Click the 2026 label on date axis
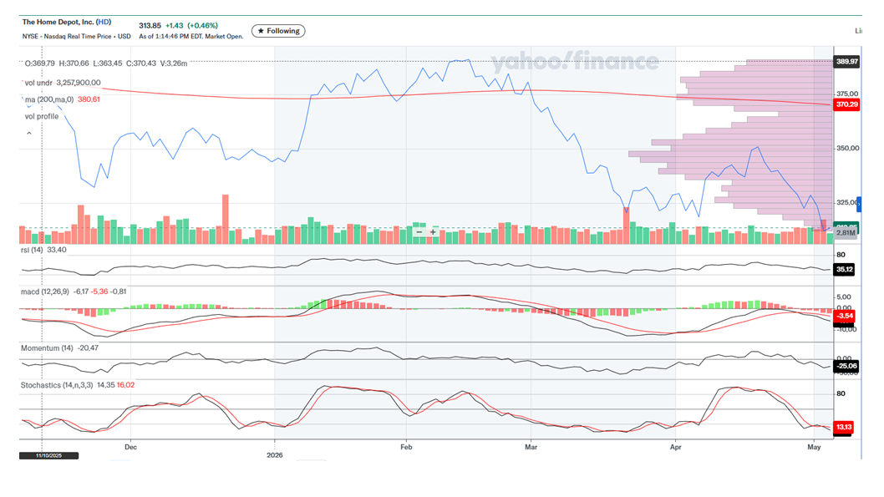884x497 pixels. pos(275,454)
